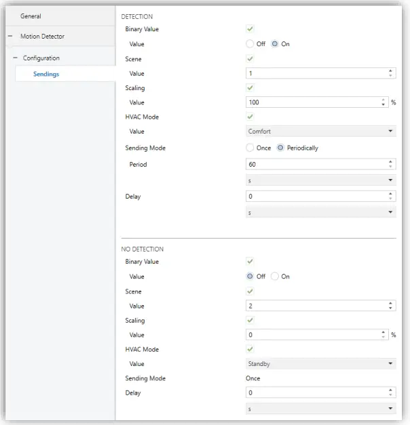The image size is (410, 425).
Task: Collapse the Motion Detector tree node
Action: [x=10, y=37]
